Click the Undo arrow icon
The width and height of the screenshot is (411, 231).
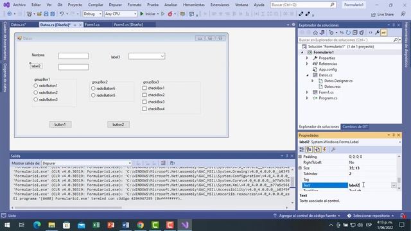tap(62, 14)
